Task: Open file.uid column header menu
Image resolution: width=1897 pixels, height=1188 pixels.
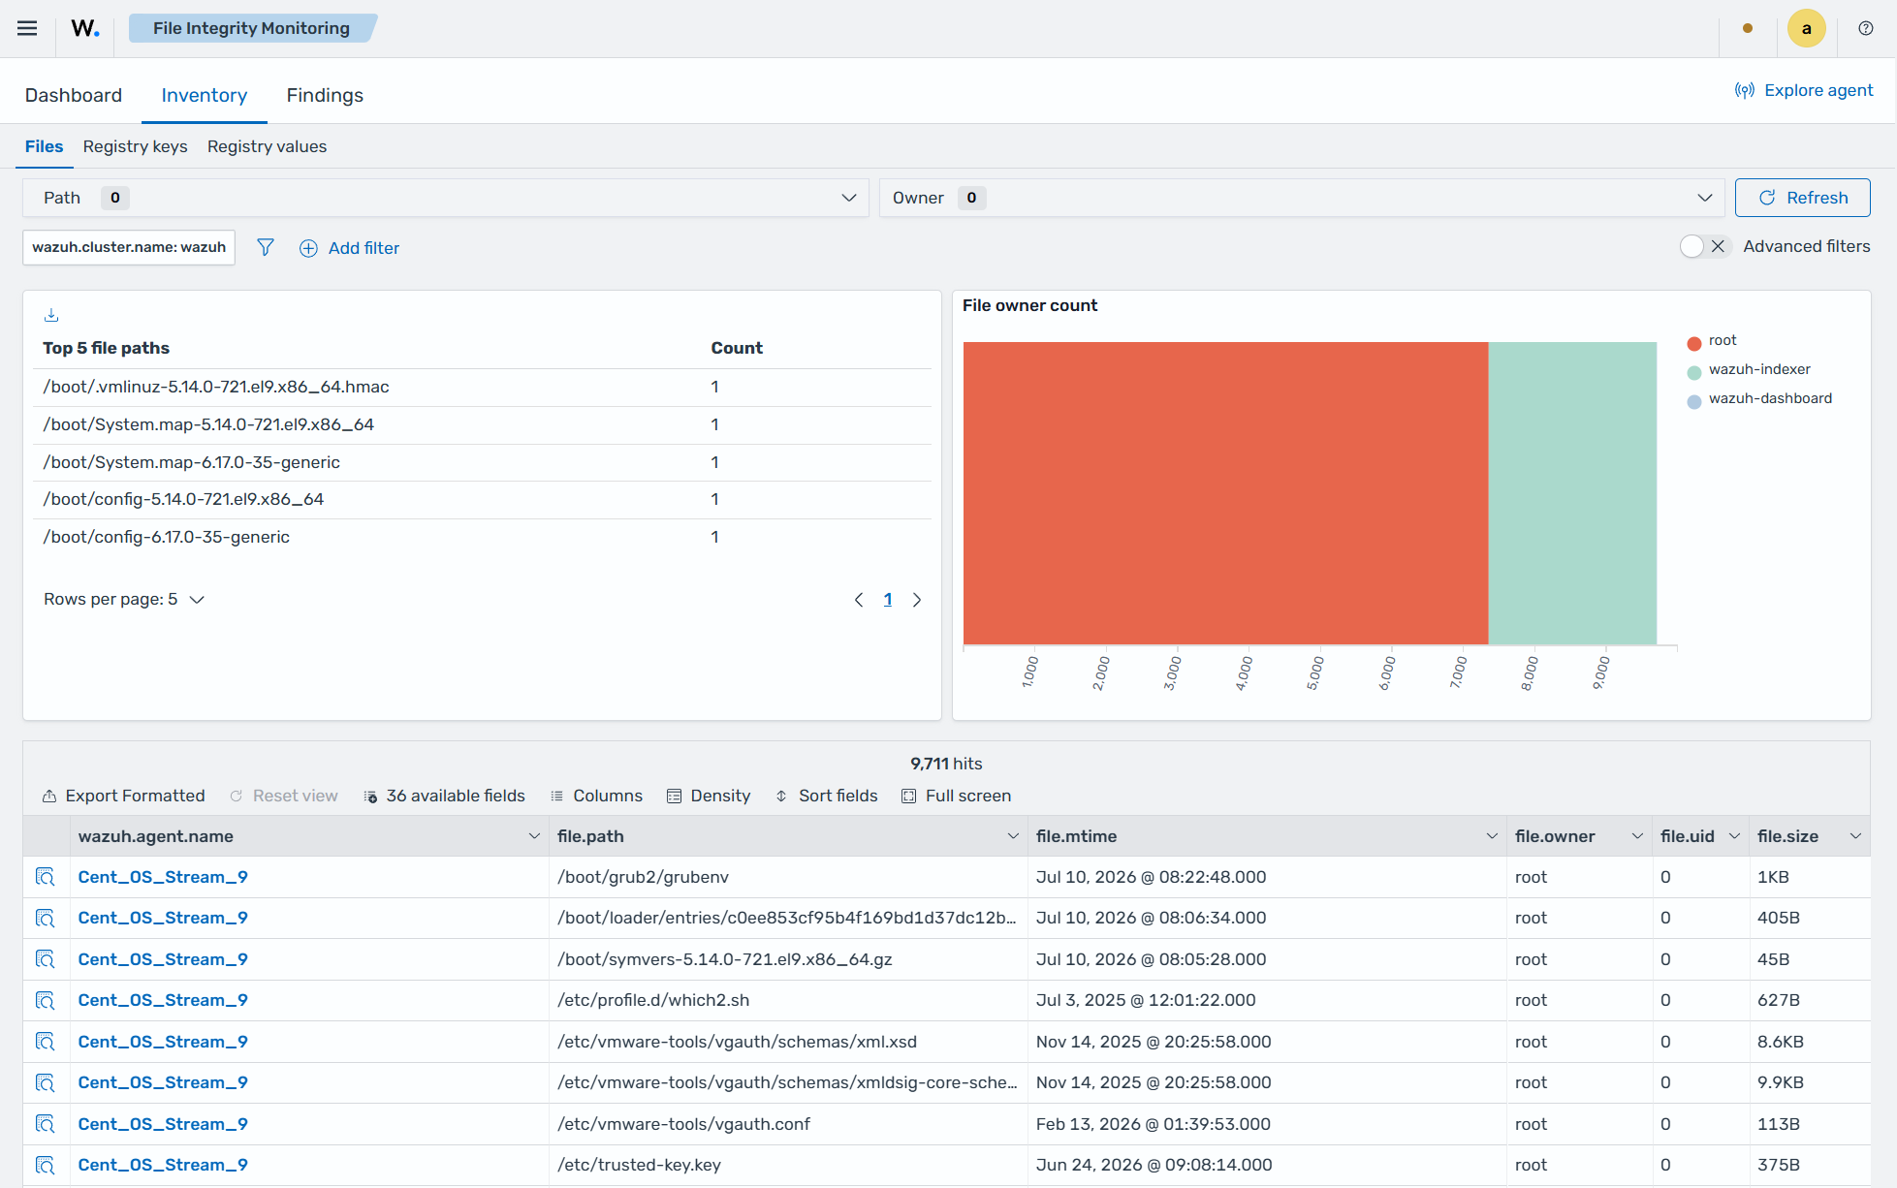Action: coord(1734,836)
